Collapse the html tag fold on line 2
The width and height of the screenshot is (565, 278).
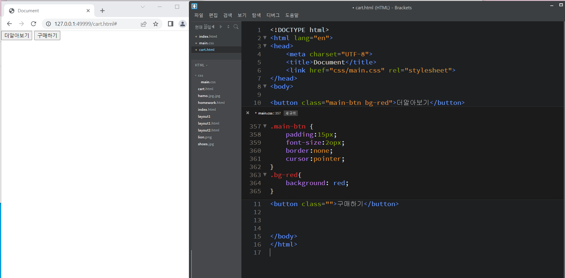(x=265, y=38)
